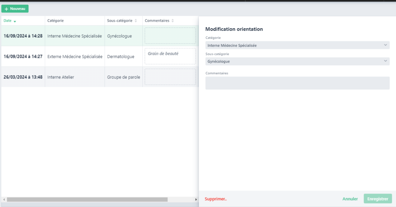Select the 26/03/2024 à 13:48 row

coord(23,77)
